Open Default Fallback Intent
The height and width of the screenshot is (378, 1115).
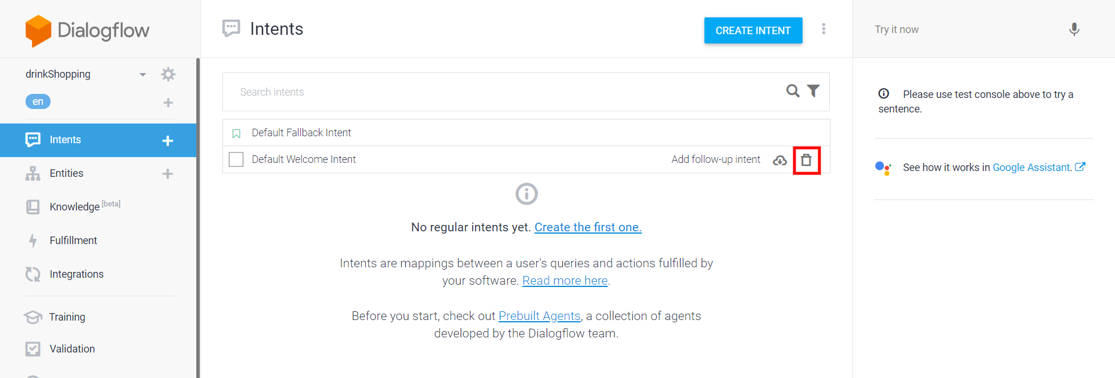tap(301, 133)
